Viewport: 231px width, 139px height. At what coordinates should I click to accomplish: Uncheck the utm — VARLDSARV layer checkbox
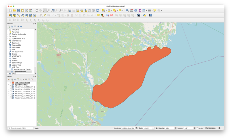11,83
